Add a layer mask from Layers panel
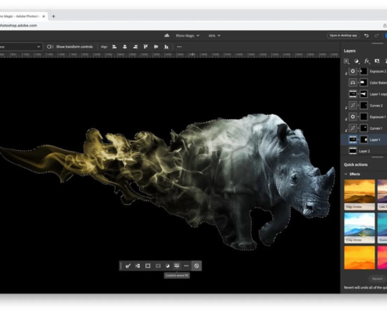This screenshot has height=313, width=387. pyautogui.click(x=377, y=61)
